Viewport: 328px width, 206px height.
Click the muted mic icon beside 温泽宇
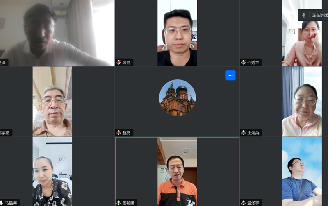point(244,203)
